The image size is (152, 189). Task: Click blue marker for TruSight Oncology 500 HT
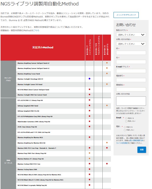click(89, 79)
